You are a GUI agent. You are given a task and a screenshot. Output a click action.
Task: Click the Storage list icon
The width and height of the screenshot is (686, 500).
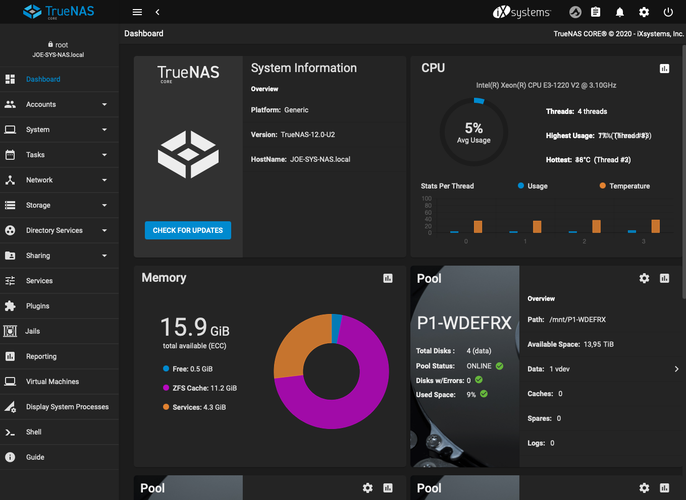click(x=10, y=205)
